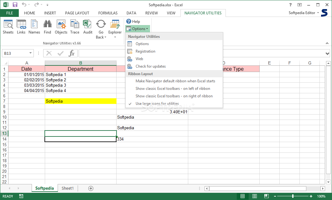Open the Names utility

tap(34, 27)
